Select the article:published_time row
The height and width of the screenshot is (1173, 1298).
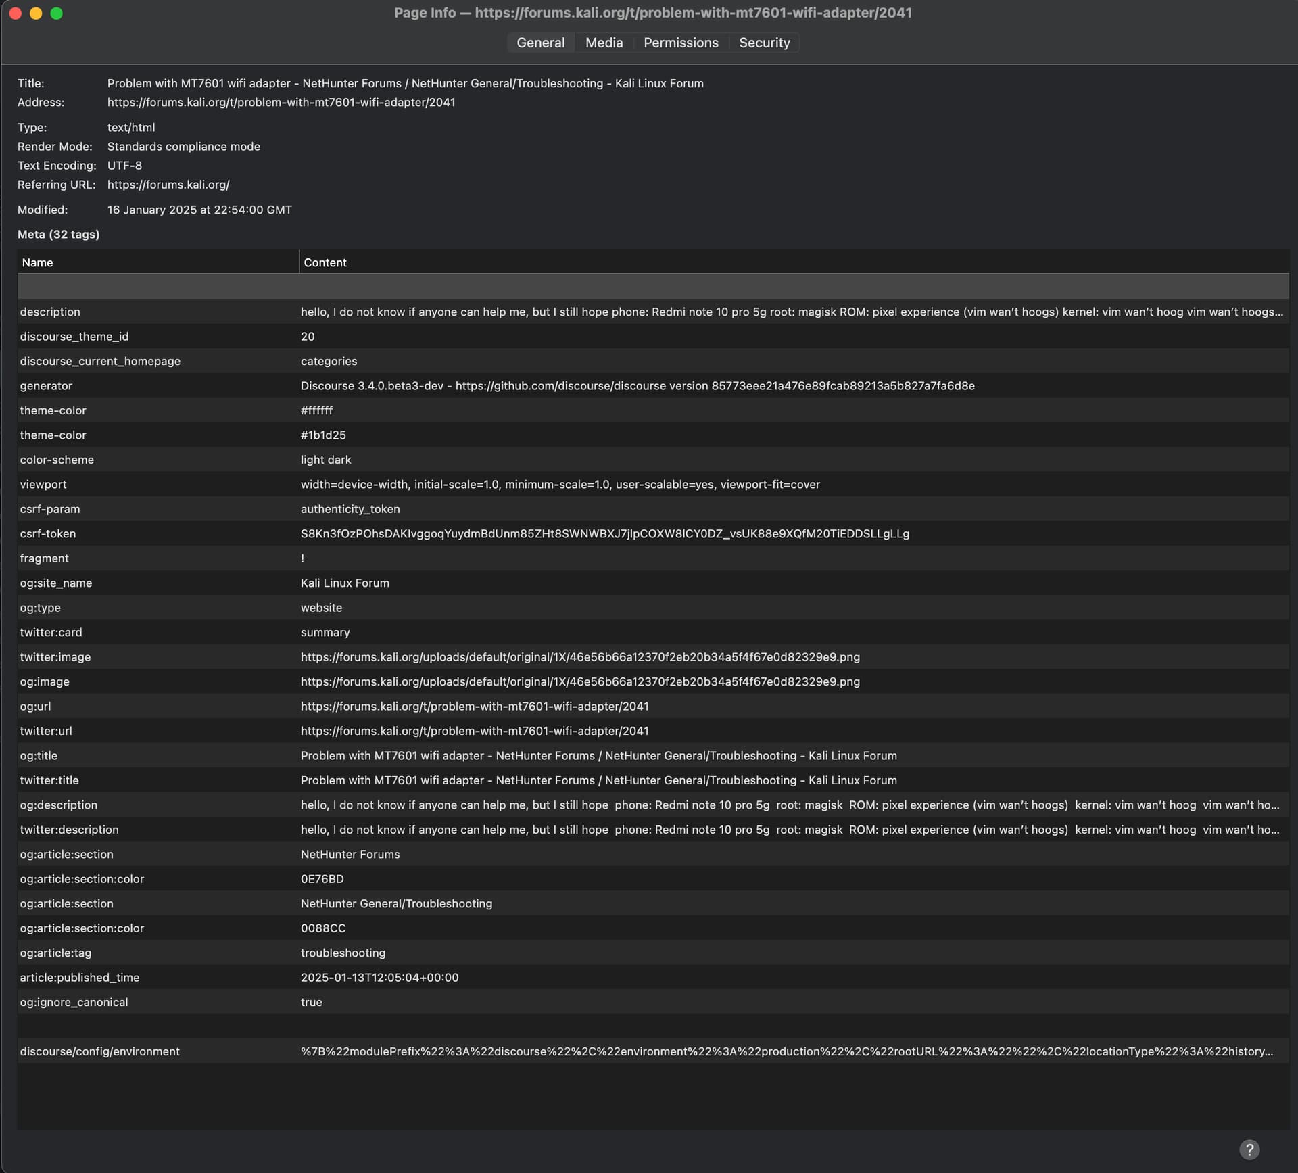click(653, 978)
